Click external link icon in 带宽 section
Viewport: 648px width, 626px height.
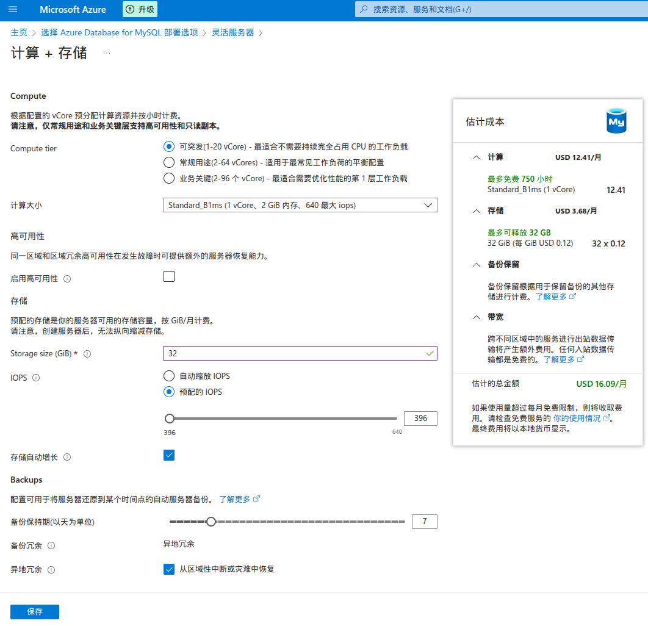point(580,359)
